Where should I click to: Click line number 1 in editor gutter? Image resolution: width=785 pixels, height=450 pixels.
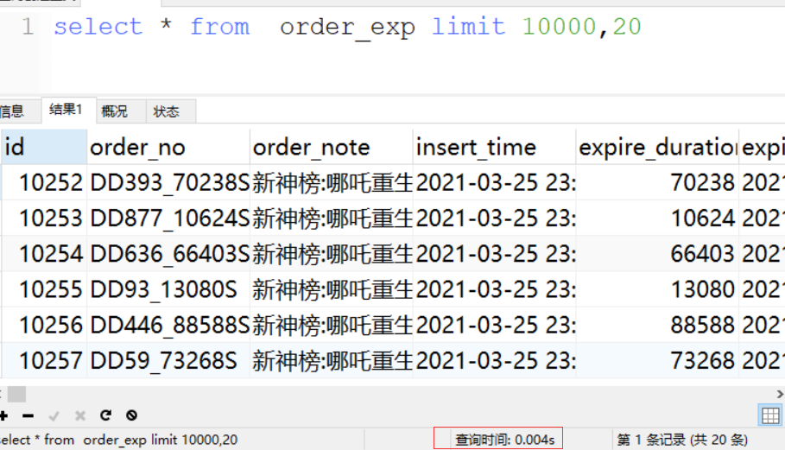coord(28,26)
